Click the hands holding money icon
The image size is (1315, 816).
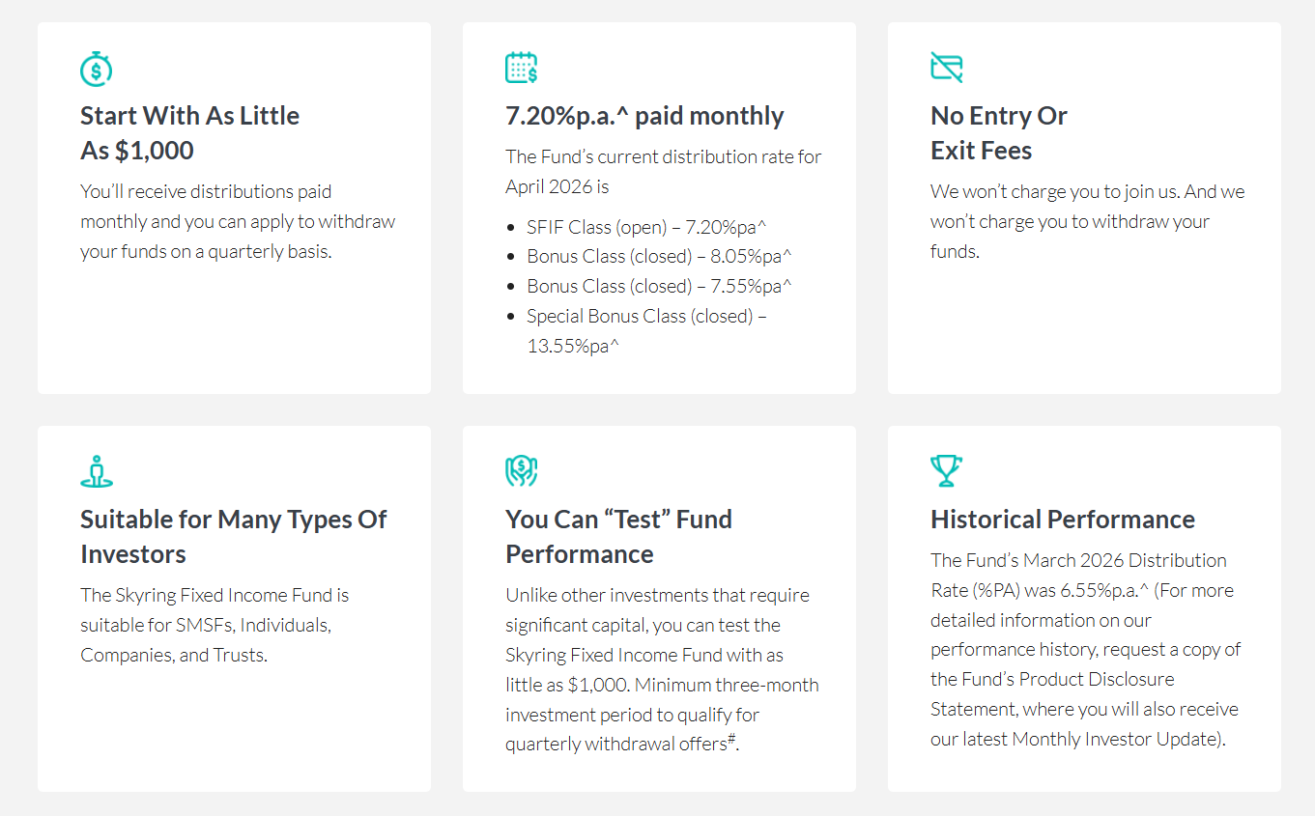(x=522, y=471)
